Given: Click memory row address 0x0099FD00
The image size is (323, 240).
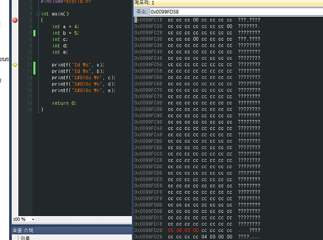Looking at the screenshot, I should [x=148, y=205].
